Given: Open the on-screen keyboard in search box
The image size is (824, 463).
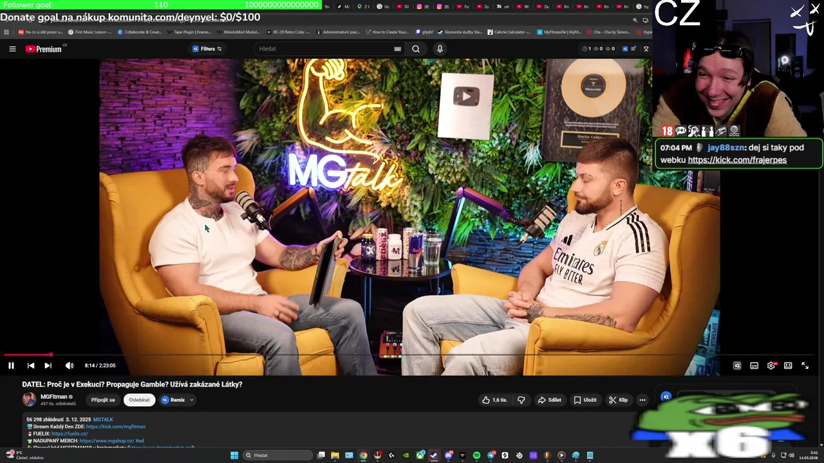Looking at the screenshot, I should click(397, 49).
